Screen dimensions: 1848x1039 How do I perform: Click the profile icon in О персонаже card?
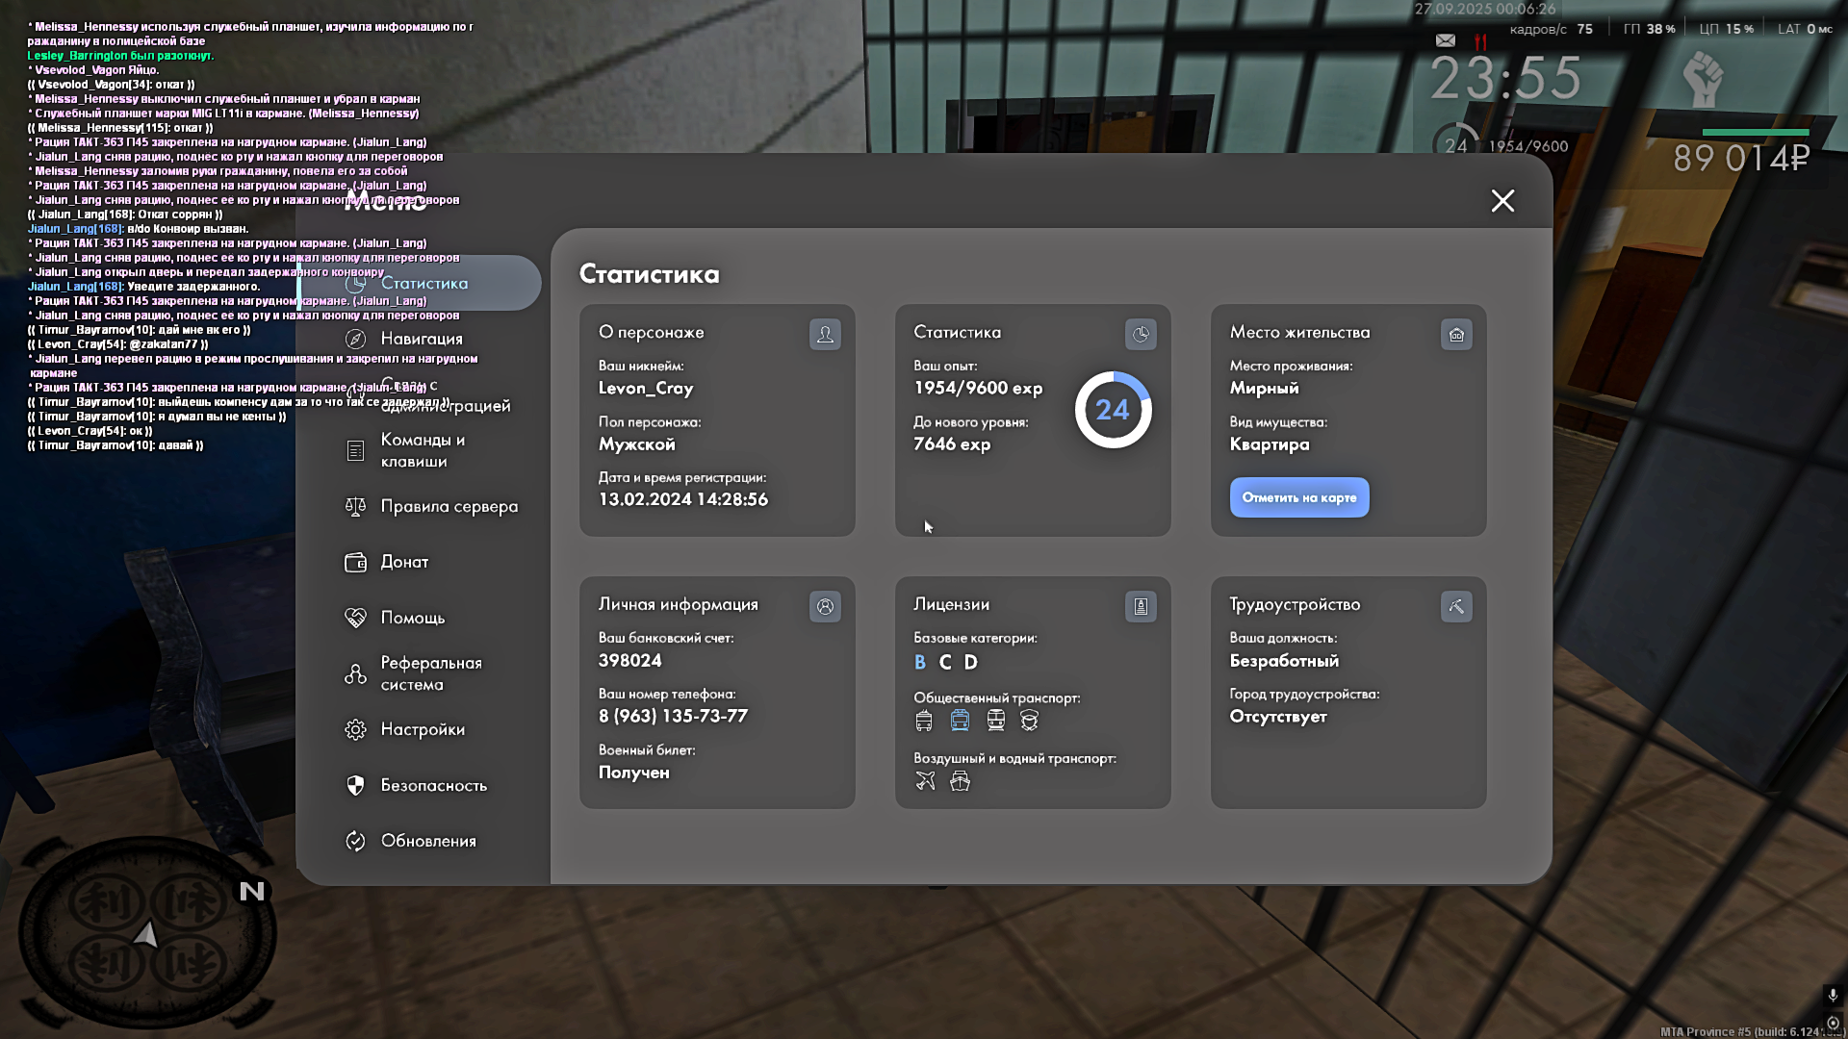click(x=825, y=335)
